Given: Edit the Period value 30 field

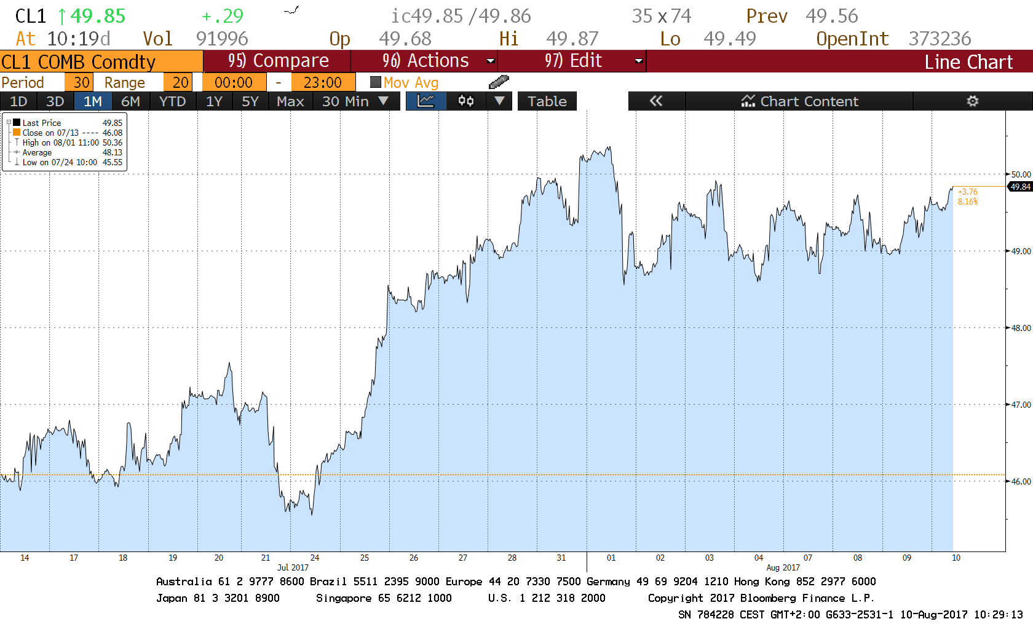Looking at the screenshot, I should 79,82.
